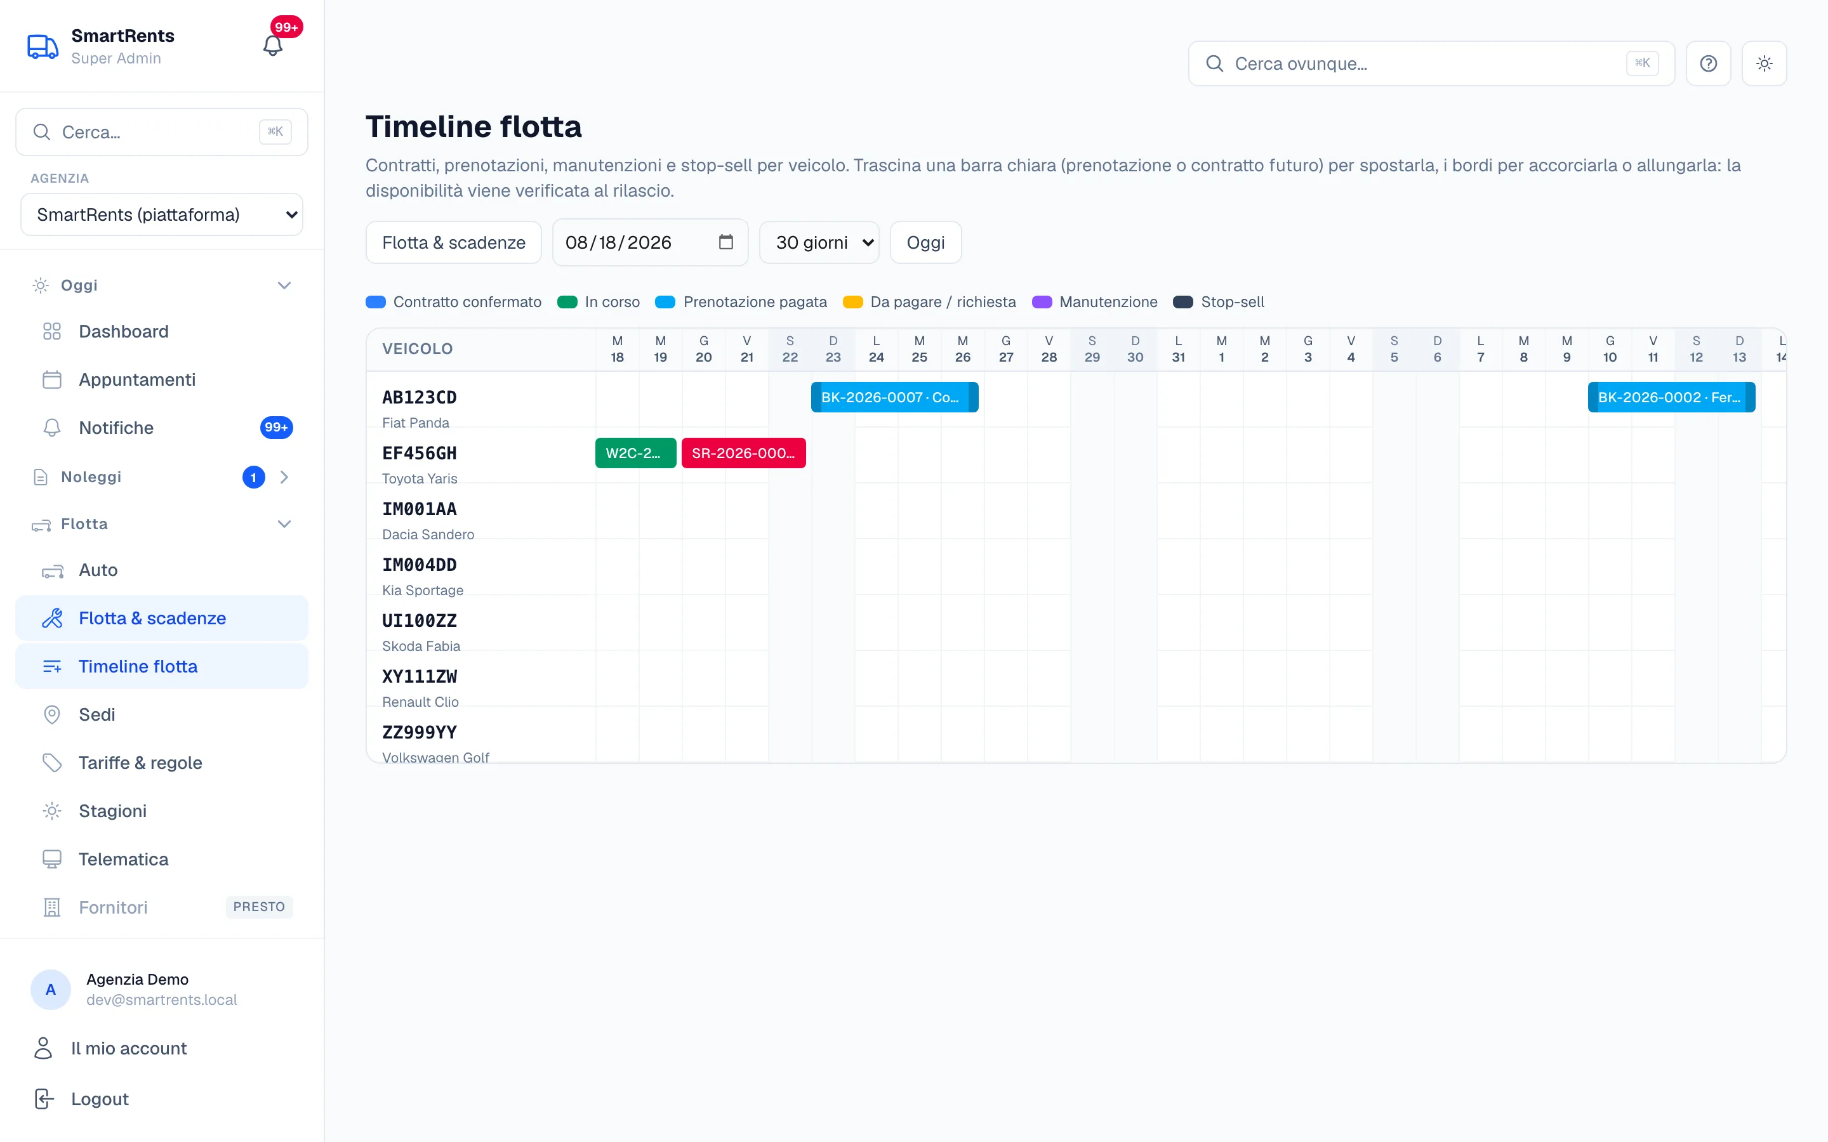Open the notifications bell icon
The image size is (1828, 1142).
[273, 46]
